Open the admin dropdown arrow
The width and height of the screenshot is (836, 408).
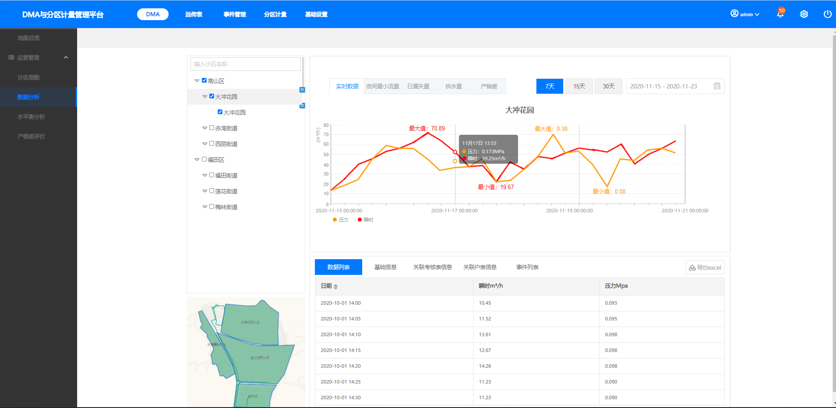757,14
